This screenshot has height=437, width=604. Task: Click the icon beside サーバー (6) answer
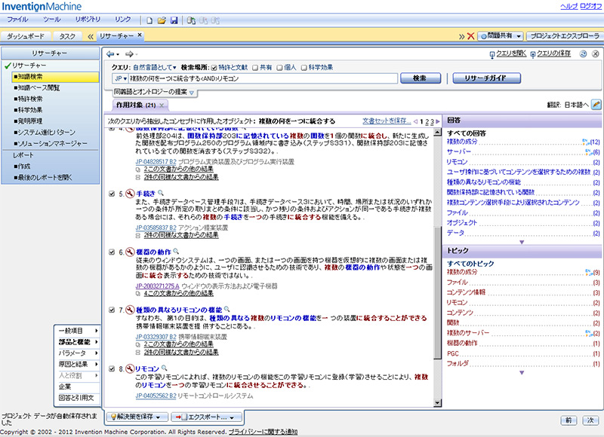point(589,152)
